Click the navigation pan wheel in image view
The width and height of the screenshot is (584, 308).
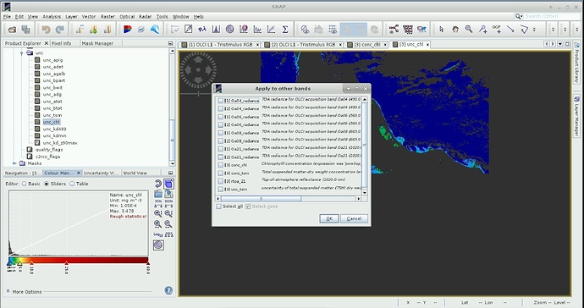pyautogui.click(x=198, y=69)
